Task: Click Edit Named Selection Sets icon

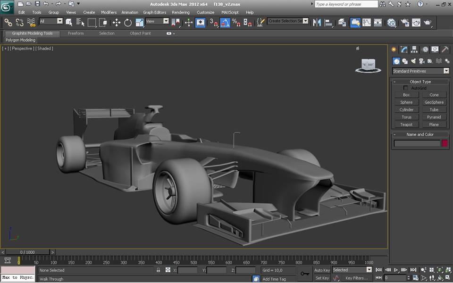Action: [x=260, y=22]
